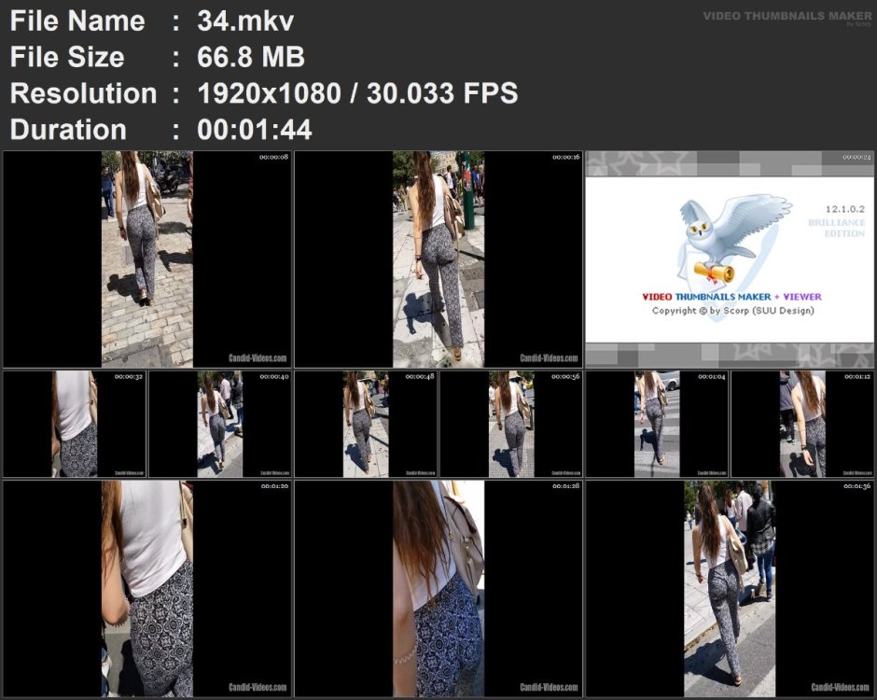Click the Copyright by Scorp text
This screenshot has height=700, width=877.
732,311
